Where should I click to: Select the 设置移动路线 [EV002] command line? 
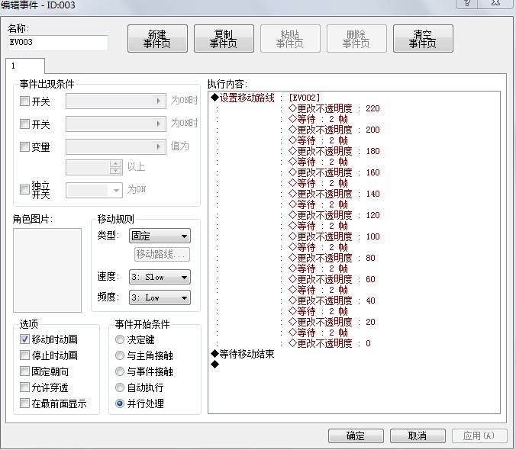(x=265, y=98)
